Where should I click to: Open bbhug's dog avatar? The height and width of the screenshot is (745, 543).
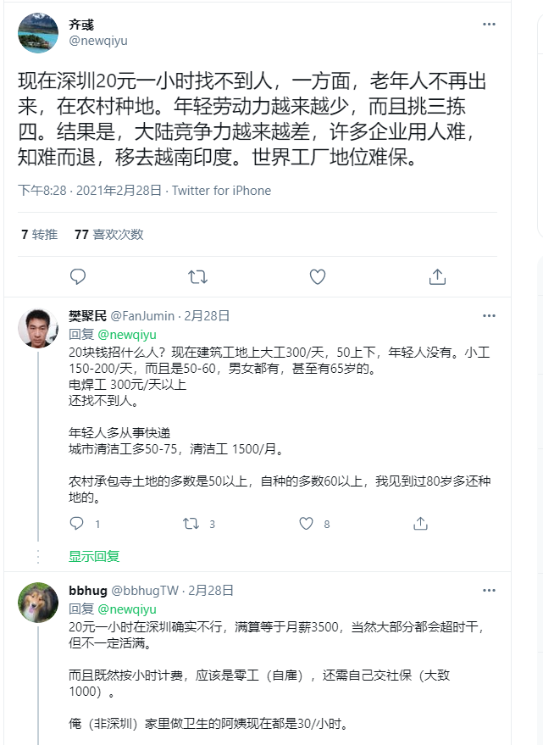point(39,603)
